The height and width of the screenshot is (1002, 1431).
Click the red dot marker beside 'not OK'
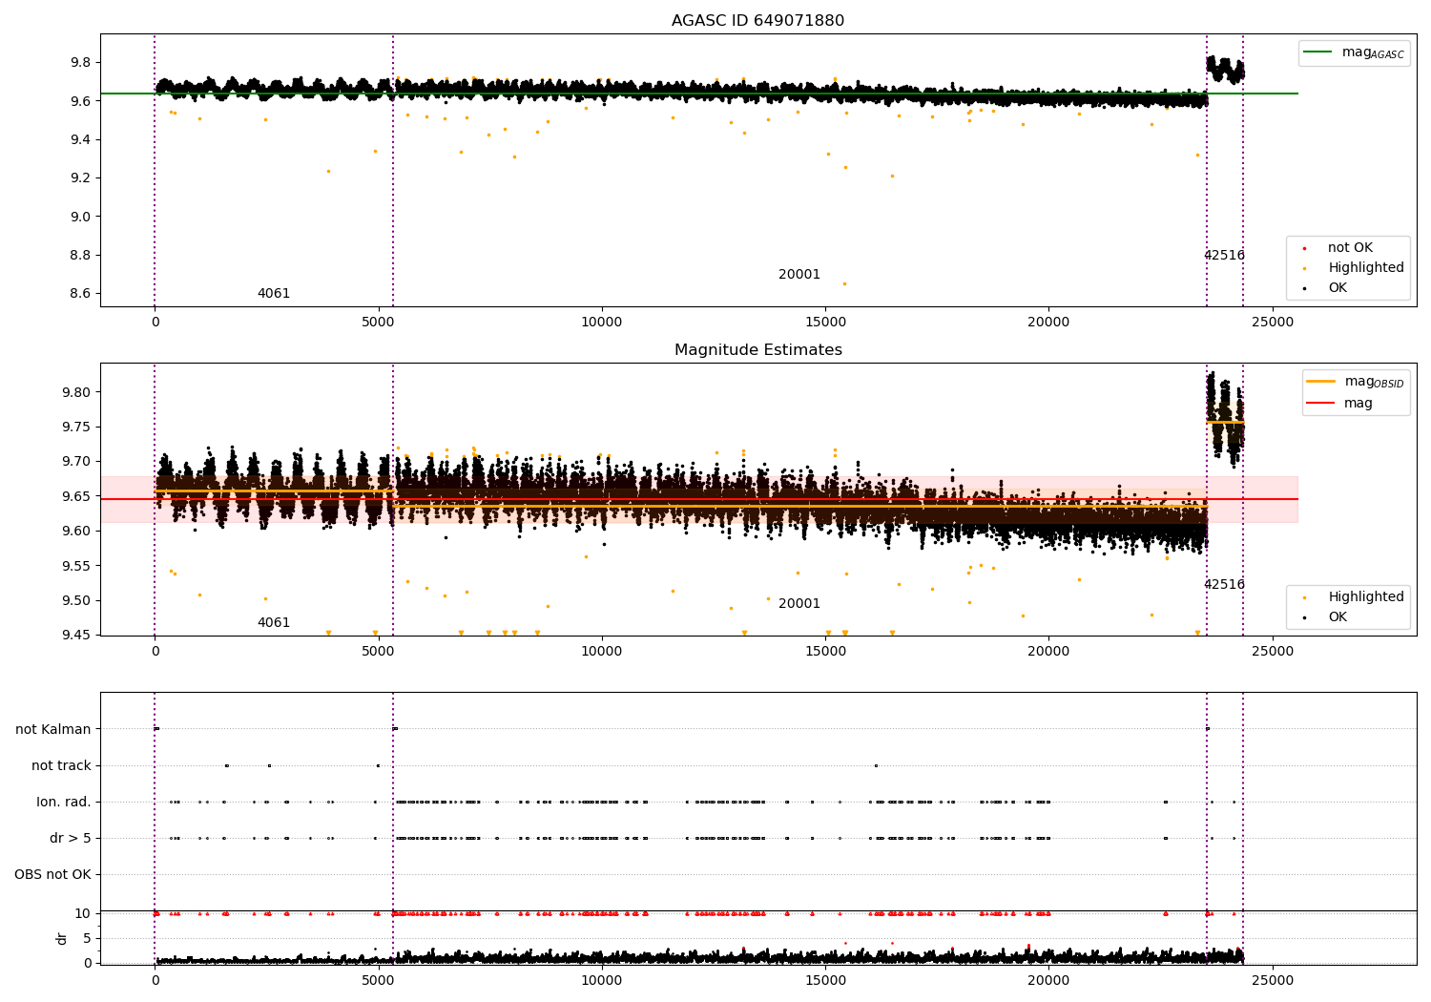point(1304,248)
